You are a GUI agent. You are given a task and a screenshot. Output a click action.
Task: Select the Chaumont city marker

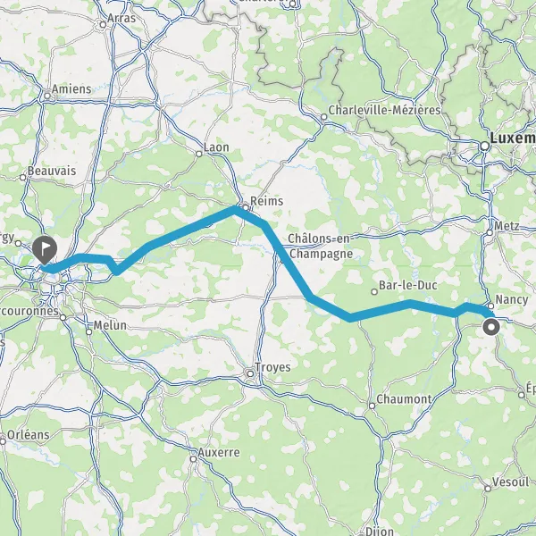(372, 406)
